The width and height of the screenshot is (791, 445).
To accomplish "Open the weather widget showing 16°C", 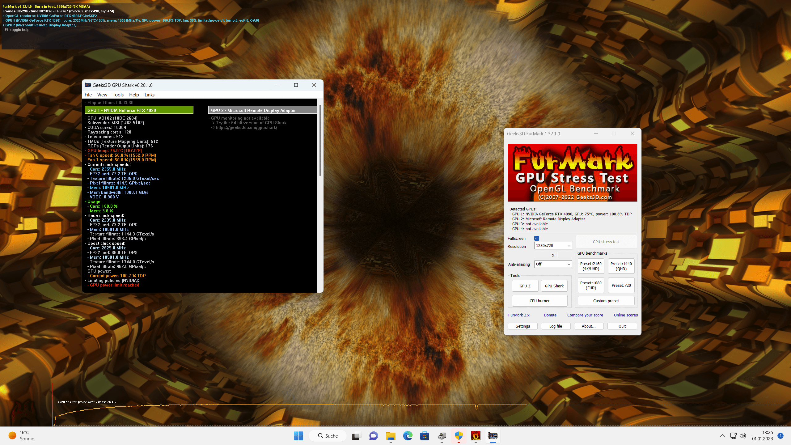I will pyautogui.click(x=22, y=436).
